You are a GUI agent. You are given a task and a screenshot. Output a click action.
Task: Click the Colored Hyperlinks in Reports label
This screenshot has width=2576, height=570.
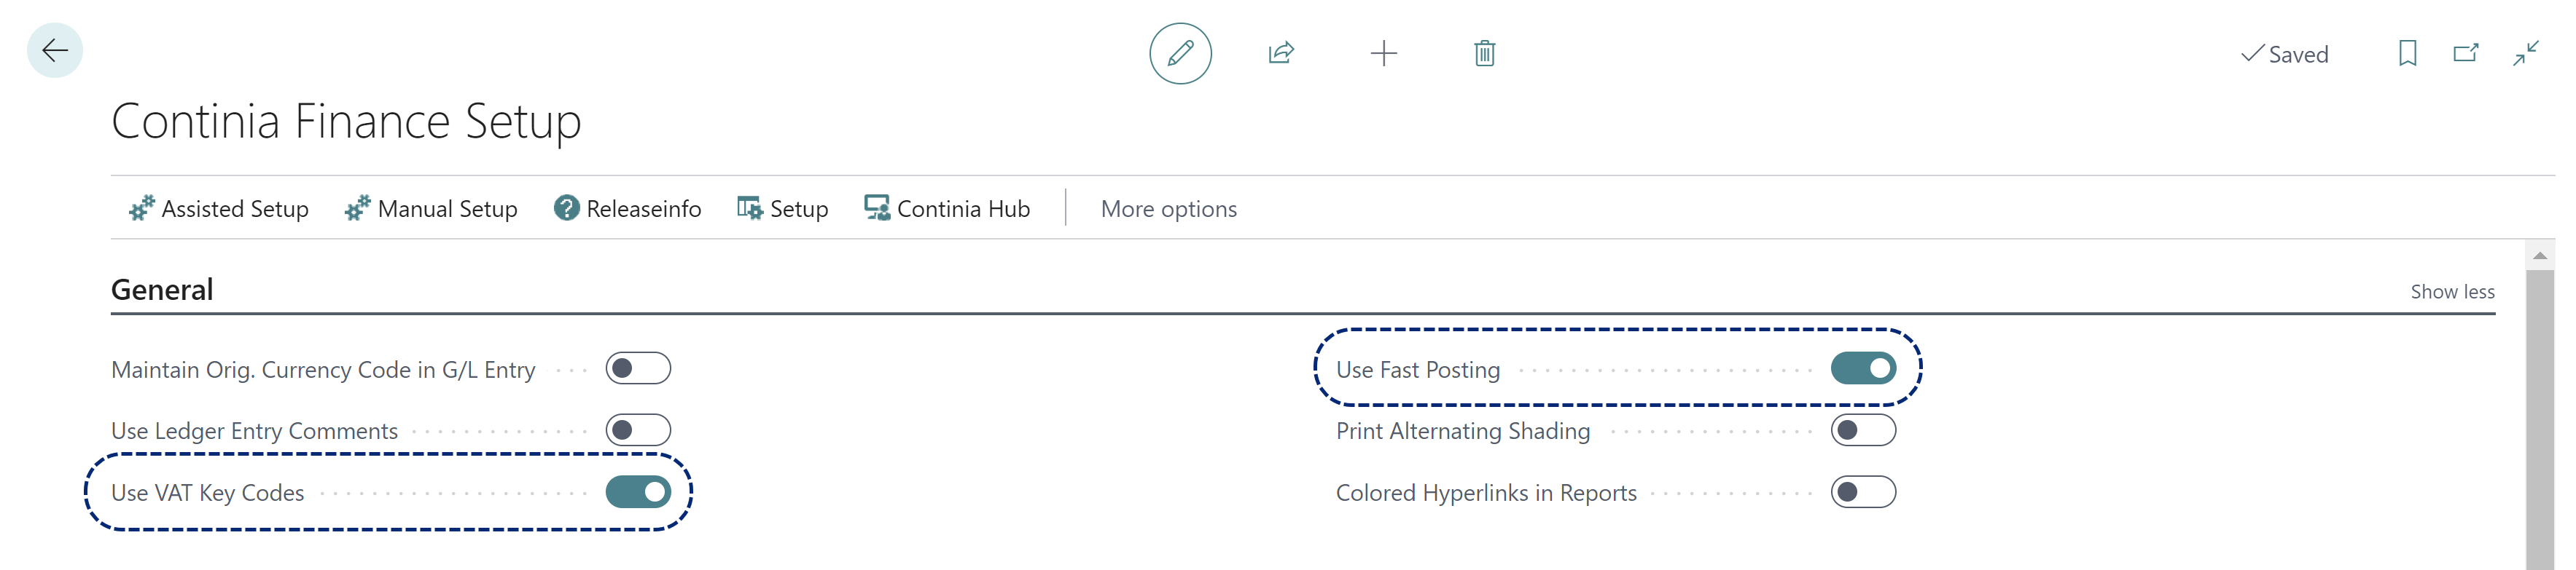click(x=1486, y=493)
